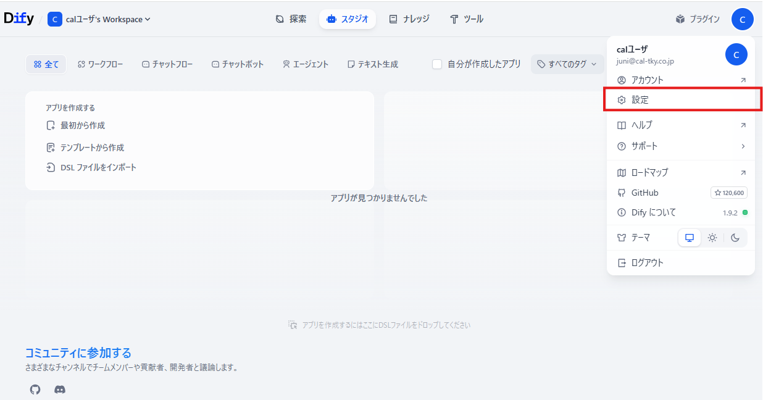Viewport: 763px width, 400px height.
Task: Open the ツール (Tools) section
Action: point(466,19)
